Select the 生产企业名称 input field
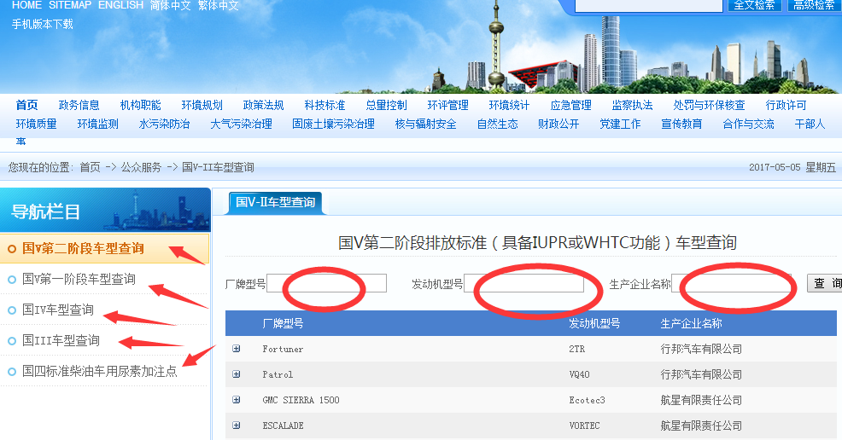This screenshot has height=440, width=842. point(731,283)
